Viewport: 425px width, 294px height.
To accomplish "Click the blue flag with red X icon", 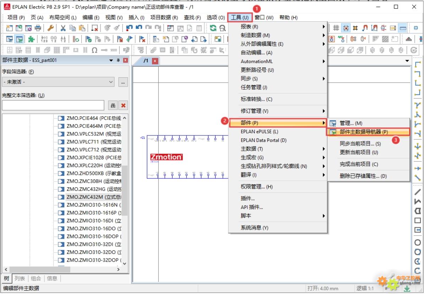I will (x=142, y=39).
